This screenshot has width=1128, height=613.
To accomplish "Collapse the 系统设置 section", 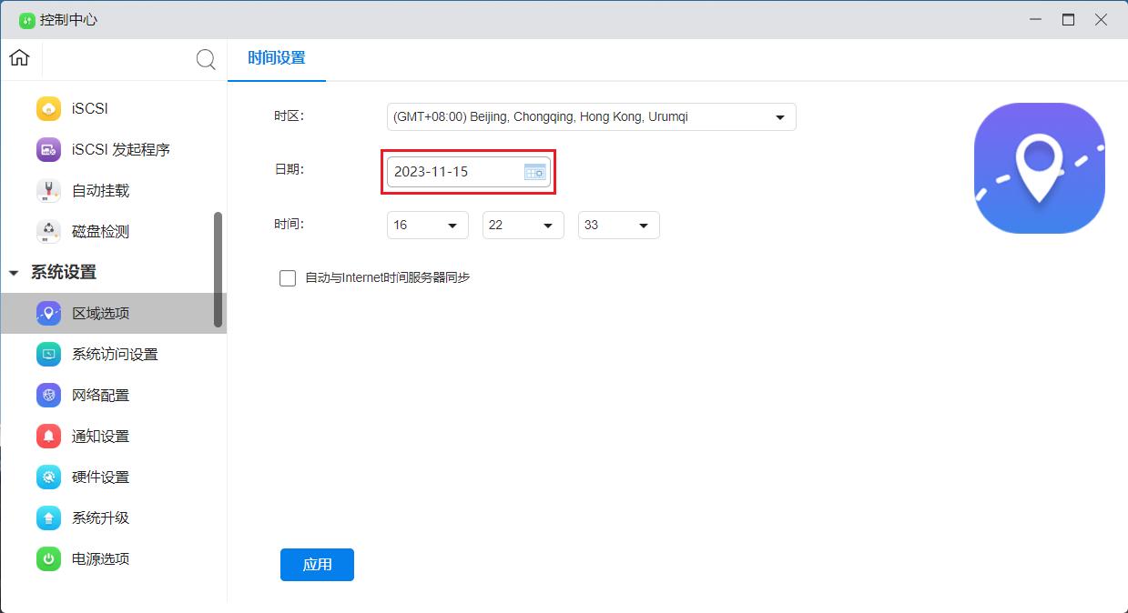I will (14, 273).
